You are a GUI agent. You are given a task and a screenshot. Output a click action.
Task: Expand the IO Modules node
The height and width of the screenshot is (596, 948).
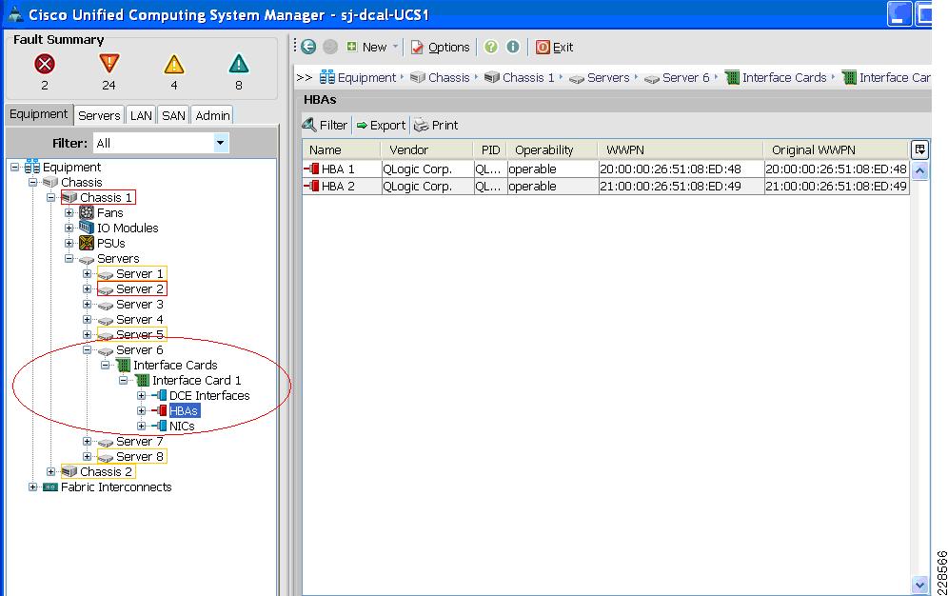point(69,228)
